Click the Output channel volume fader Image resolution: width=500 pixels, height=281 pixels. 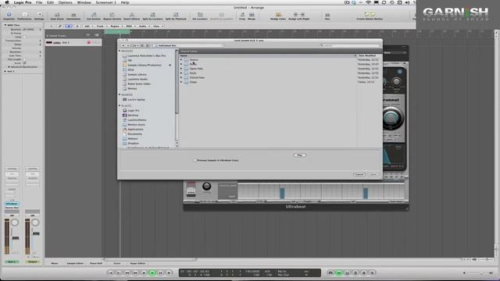pos(36,233)
